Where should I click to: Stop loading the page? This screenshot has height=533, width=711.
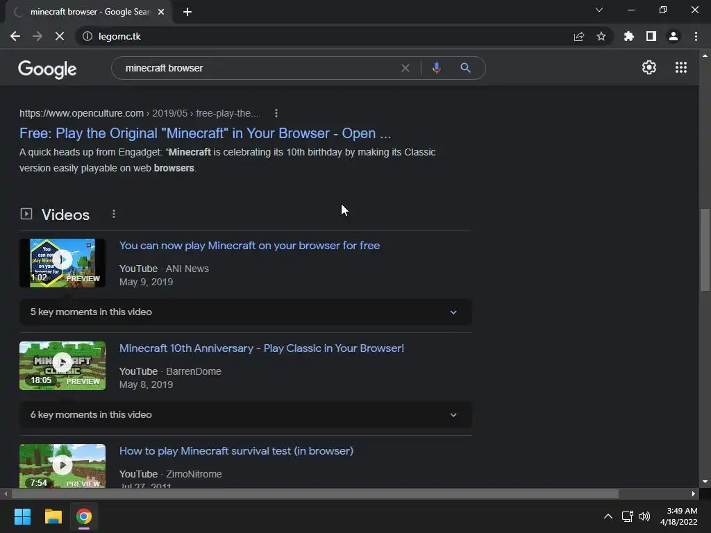60,36
